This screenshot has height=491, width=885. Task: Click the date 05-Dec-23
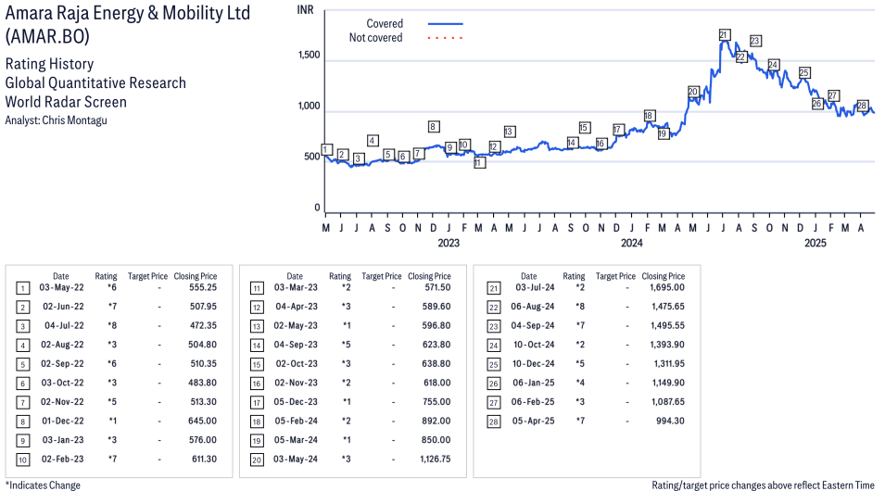[x=296, y=402]
